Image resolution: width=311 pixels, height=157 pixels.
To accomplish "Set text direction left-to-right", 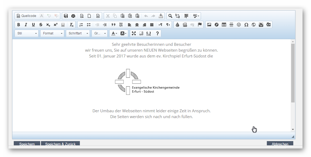I will tap(160, 25).
